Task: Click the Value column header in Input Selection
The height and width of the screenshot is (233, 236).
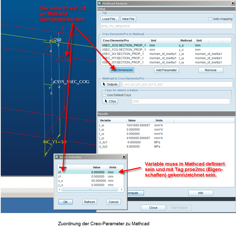Action: point(99,167)
